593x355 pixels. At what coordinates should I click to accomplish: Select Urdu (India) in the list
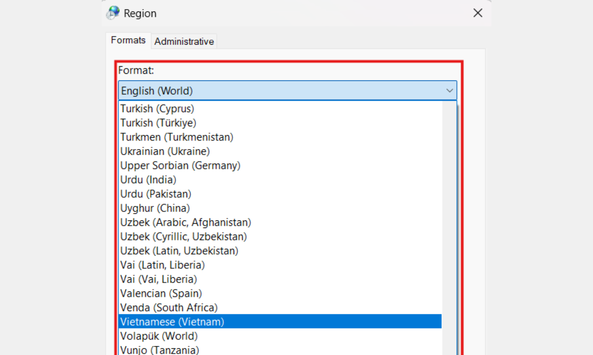148,180
